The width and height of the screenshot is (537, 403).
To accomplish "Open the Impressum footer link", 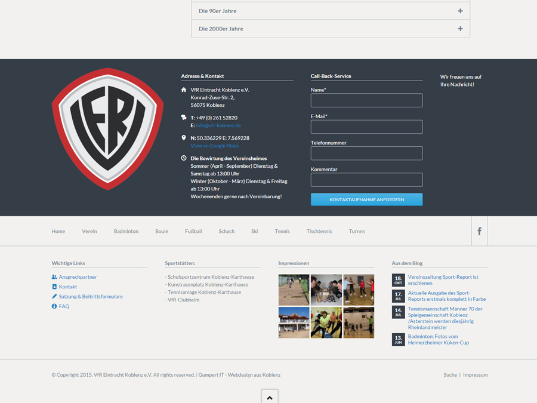I will click(x=475, y=375).
